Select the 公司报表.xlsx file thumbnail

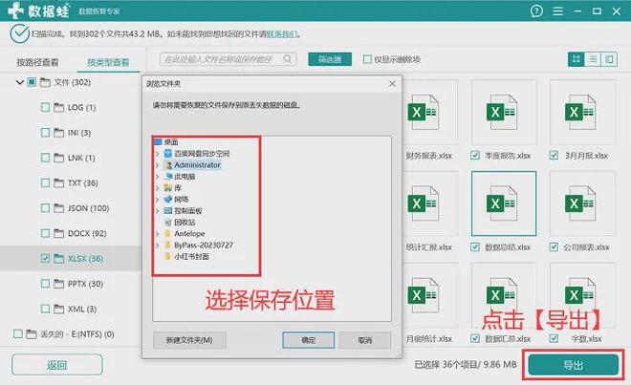pos(582,203)
